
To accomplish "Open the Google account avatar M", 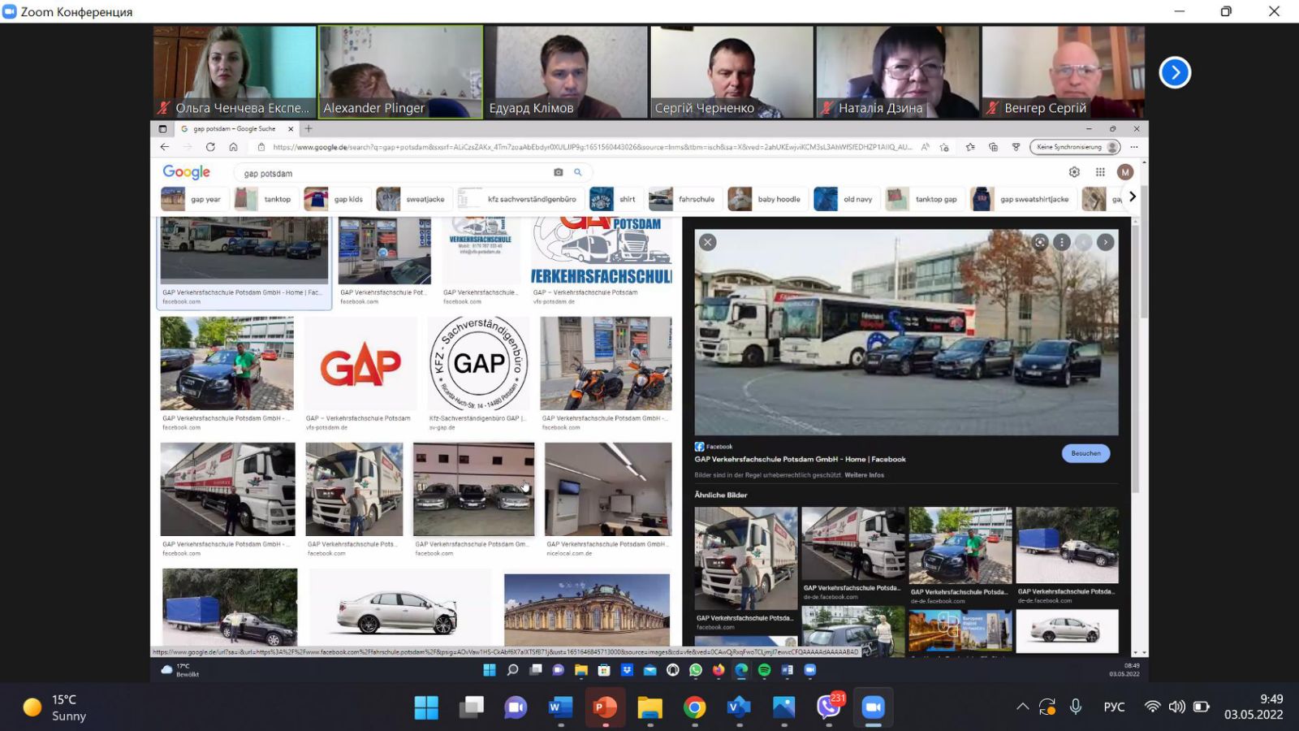I will coord(1125,172).
